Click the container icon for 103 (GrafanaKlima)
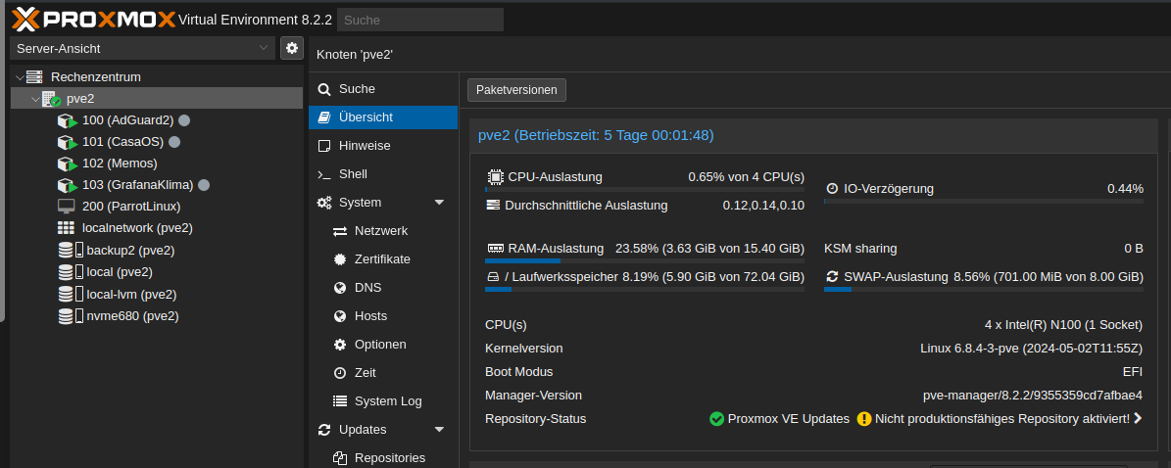 68,185
